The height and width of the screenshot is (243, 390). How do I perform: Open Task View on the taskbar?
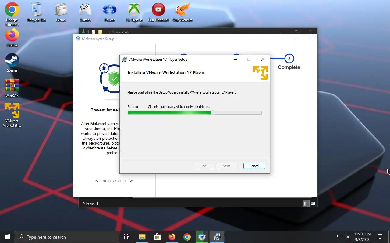pyautogui.click(x=127, y=237)
